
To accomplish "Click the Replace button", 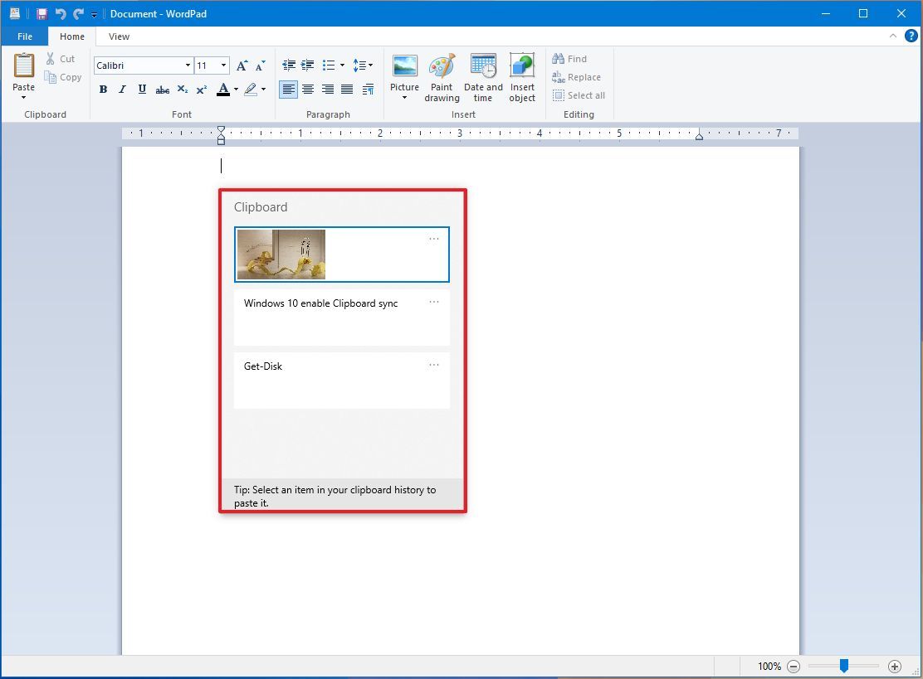I will 577,76.
